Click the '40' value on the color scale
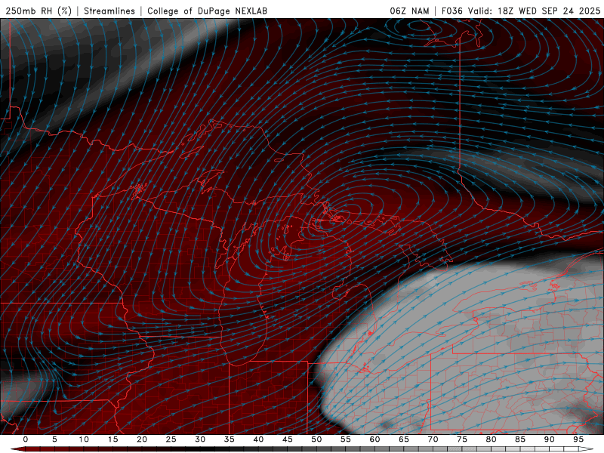The image size is (604, 453). pyautogui.click(x=258, y=439)
